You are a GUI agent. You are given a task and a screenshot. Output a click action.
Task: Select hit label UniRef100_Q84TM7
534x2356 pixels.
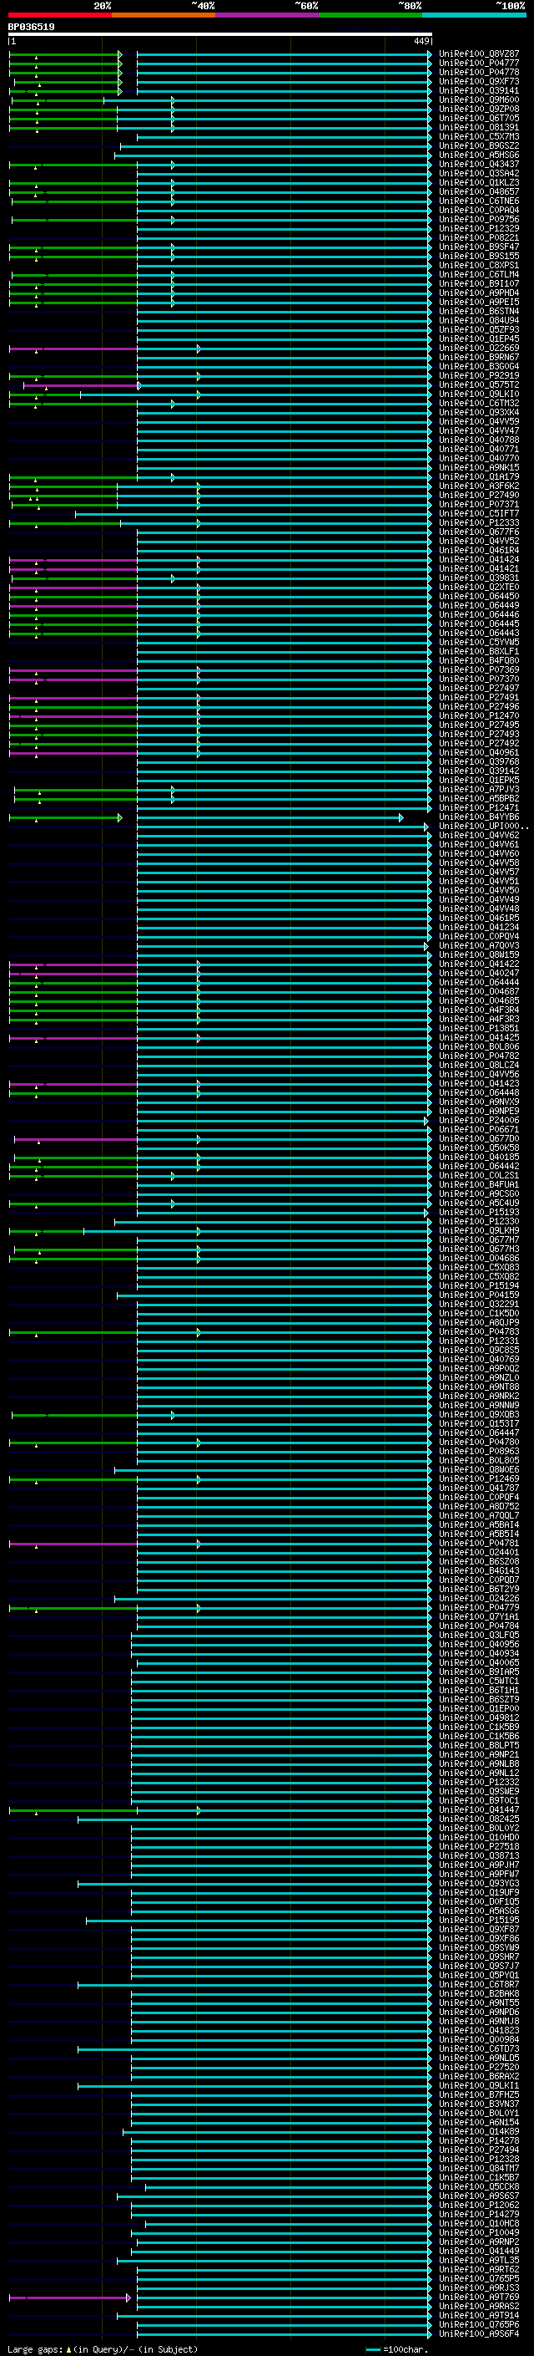tap(479, 2169)
